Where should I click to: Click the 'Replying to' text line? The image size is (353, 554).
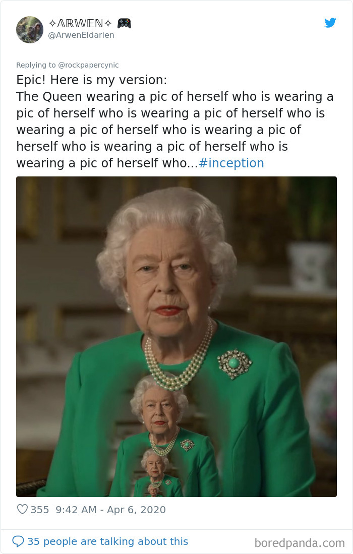pyautogui.click(x=68, y=65)
